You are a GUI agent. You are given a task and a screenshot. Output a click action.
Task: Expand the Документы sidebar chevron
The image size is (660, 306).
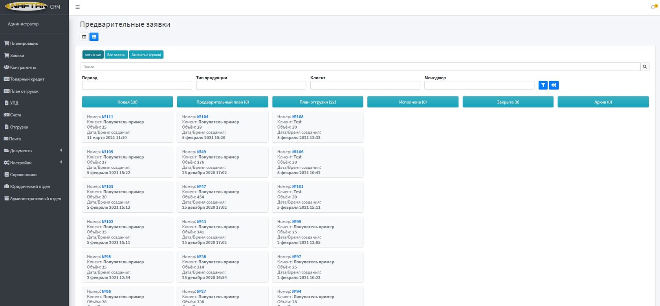[x=61, y=150]
